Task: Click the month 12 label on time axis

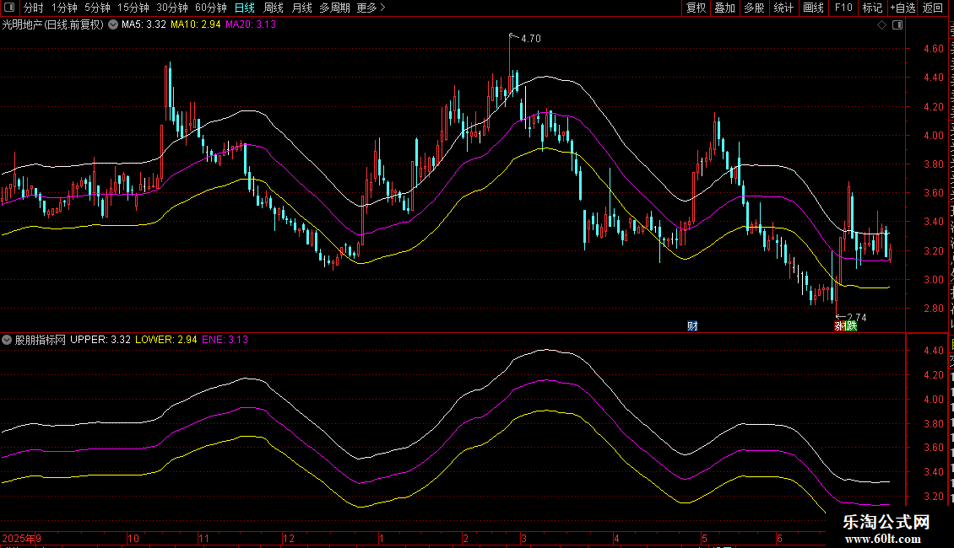Action: (289, 538)
